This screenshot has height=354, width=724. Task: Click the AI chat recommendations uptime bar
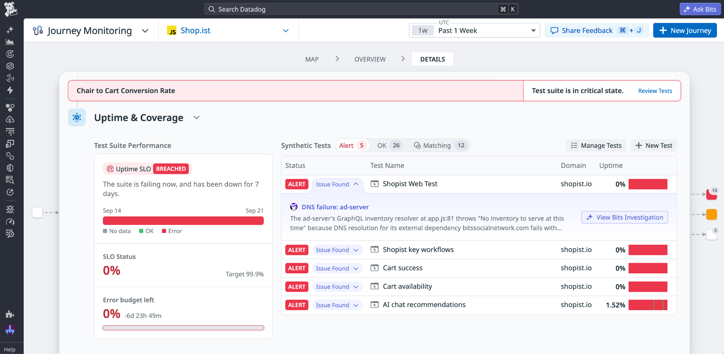[x=648, y=305]
